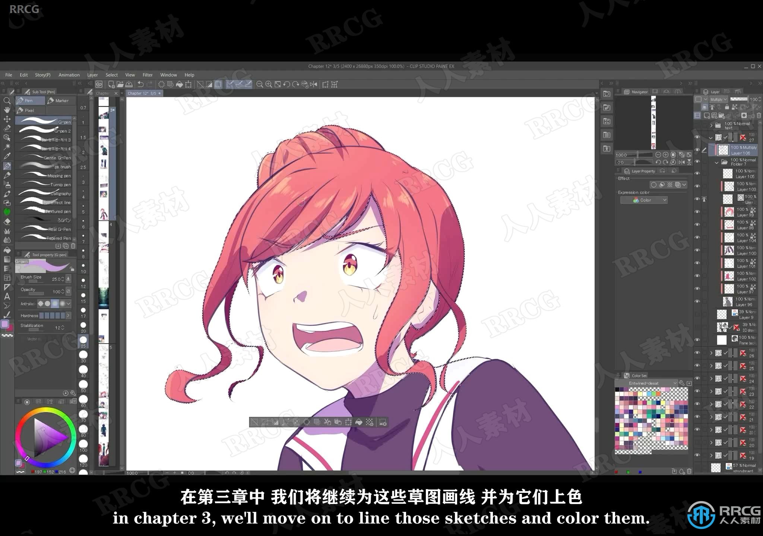The image size is (763, 536).
Task: Toggle visibility of Layer 99
Action: (697, 212)
